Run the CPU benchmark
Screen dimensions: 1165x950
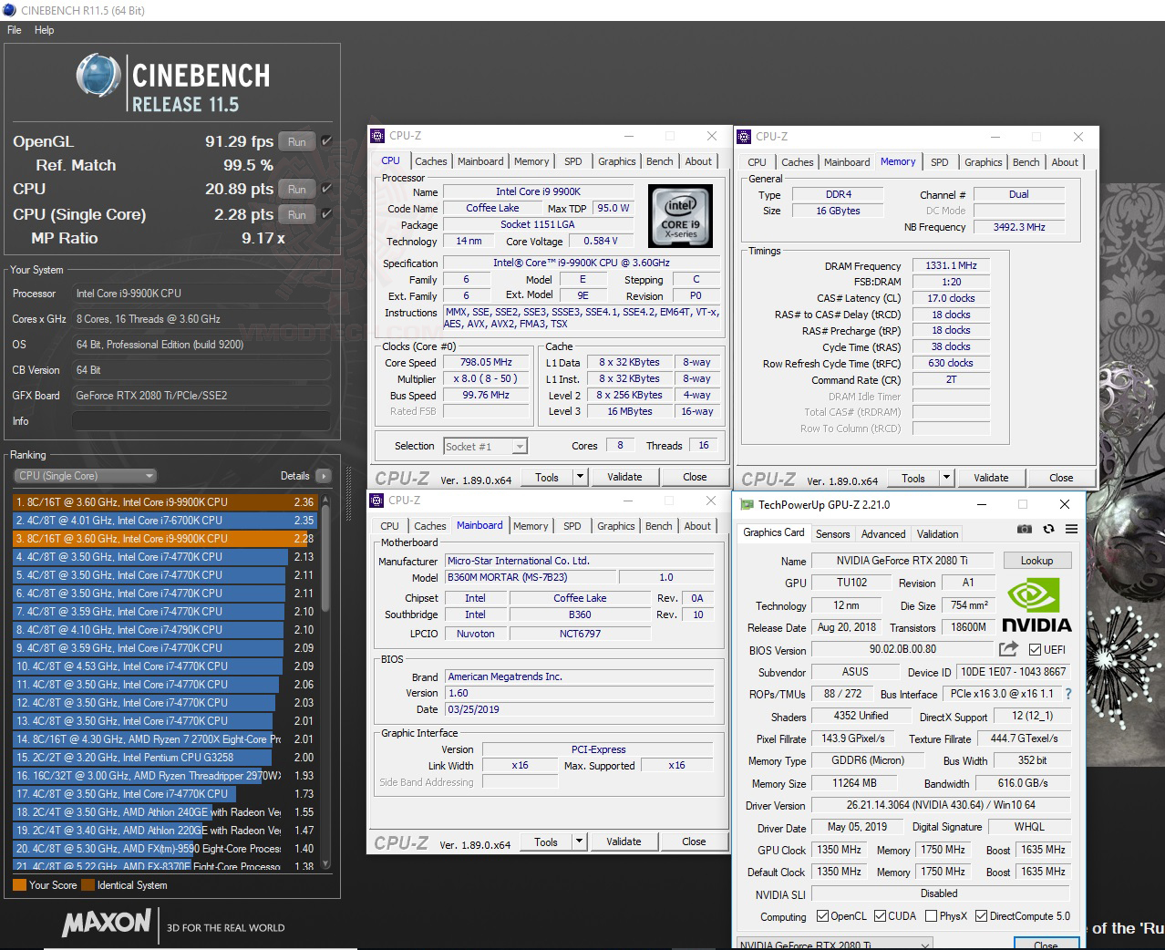click(297, 189)
